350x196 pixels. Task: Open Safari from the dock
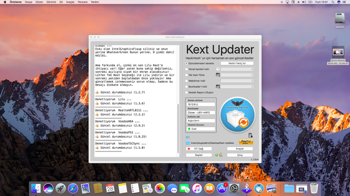pos(73,188)
